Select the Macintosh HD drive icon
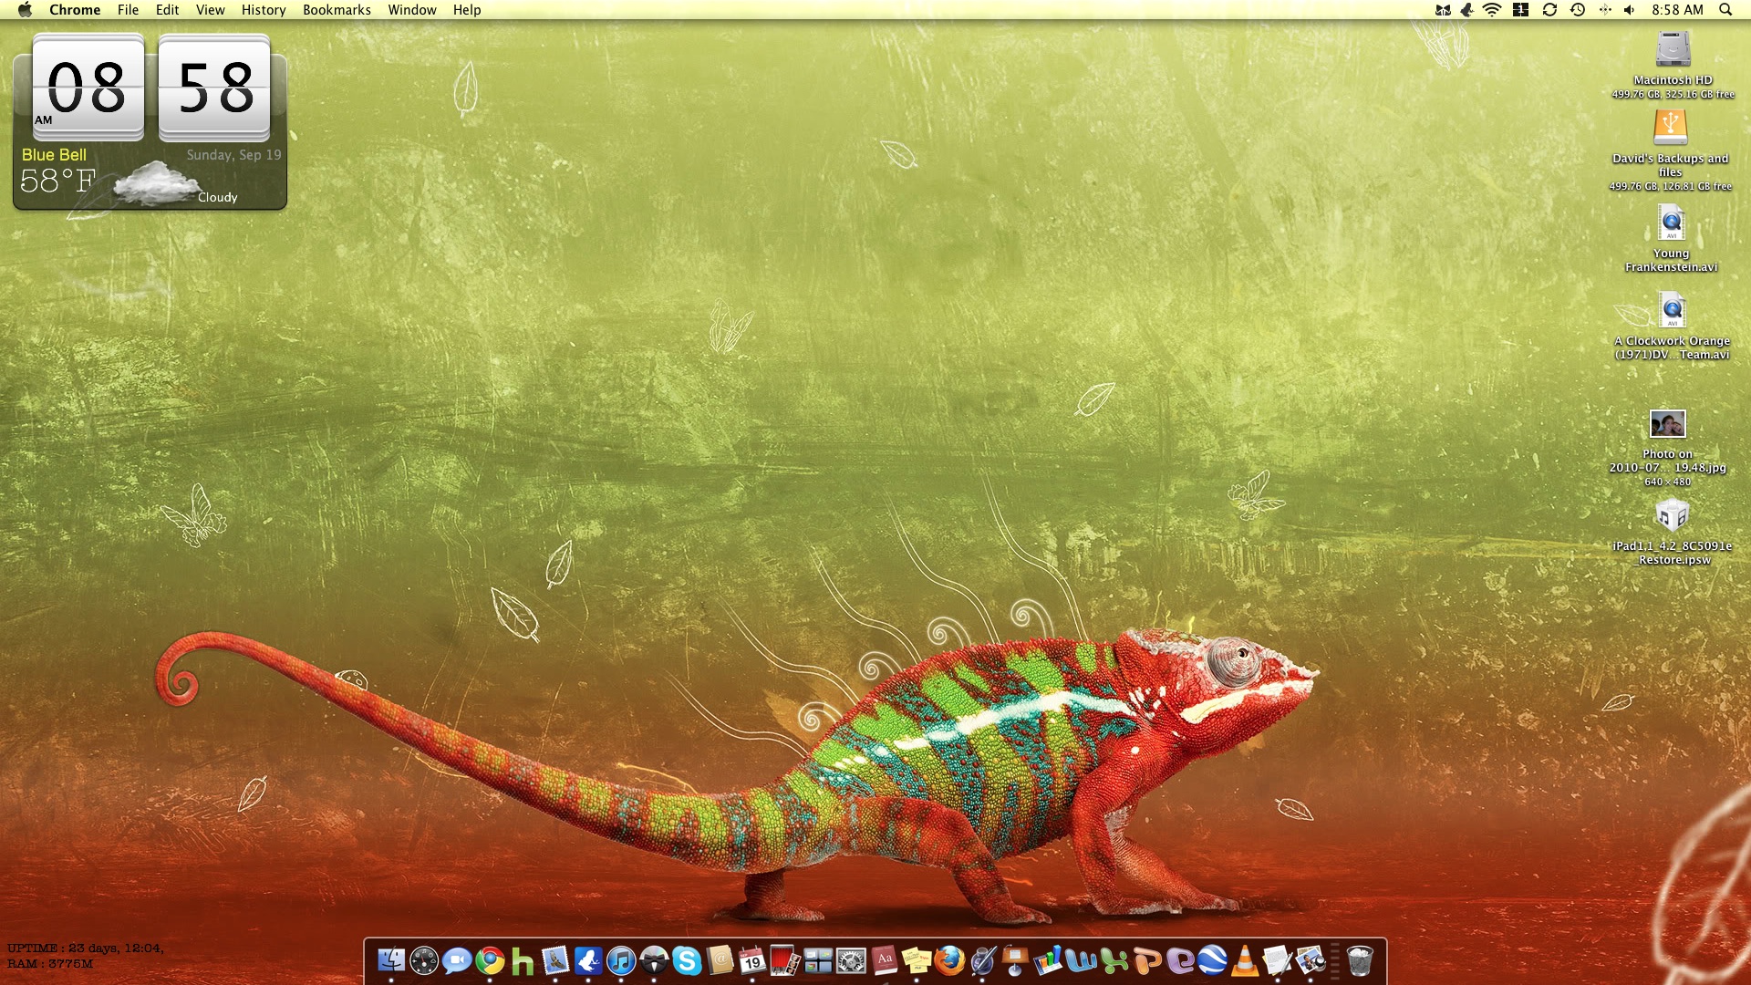Viewport: 1751px width, 985px height. pyautogui.click(x=1673, y=50)
